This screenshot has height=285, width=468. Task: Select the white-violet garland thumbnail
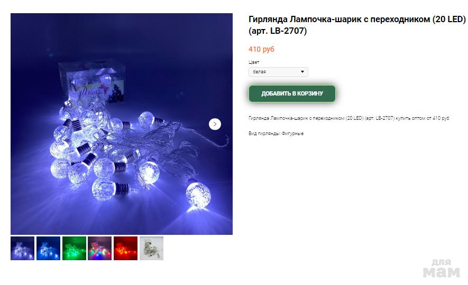[22, 248]
